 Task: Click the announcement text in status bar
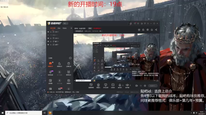[64, 92]
